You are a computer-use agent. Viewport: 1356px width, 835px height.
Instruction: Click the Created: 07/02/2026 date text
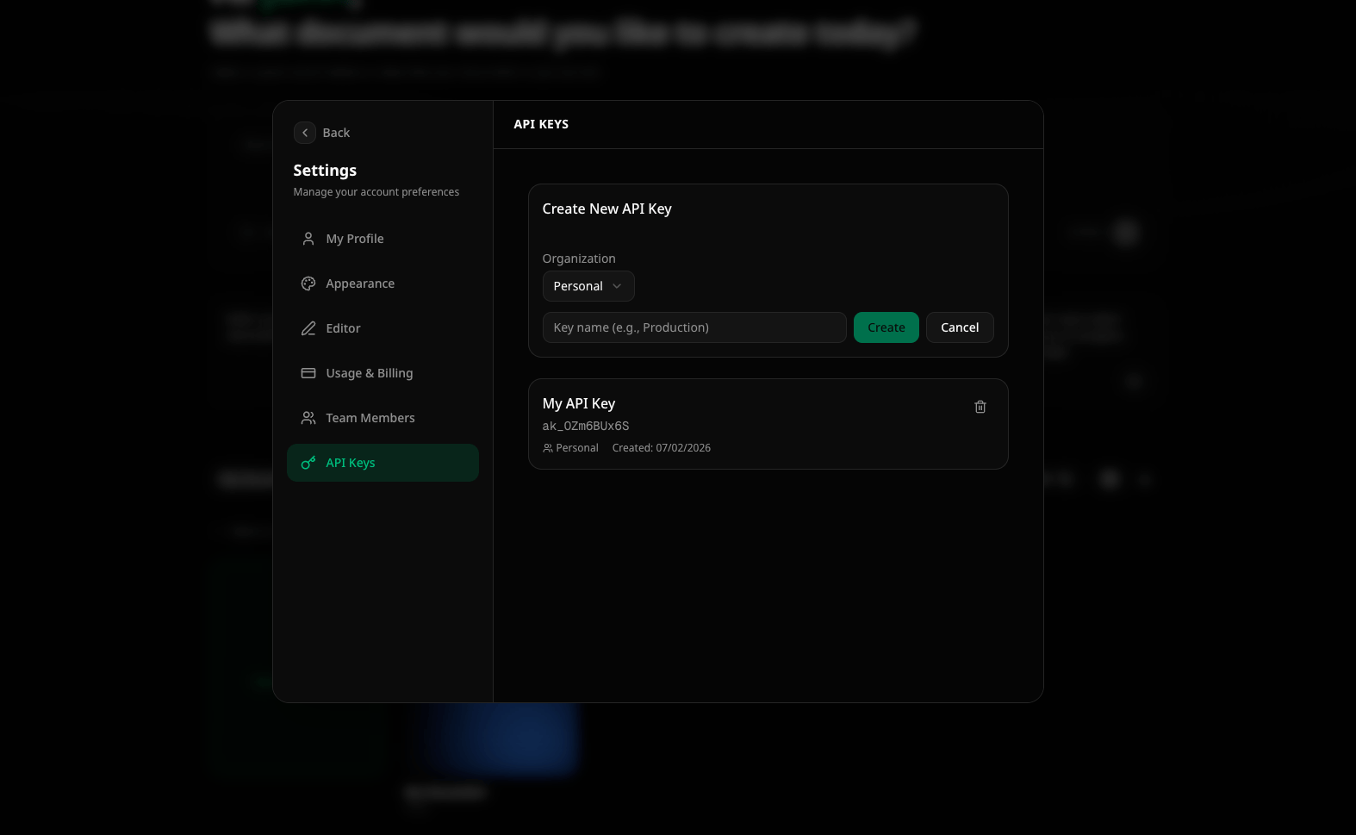662,448
